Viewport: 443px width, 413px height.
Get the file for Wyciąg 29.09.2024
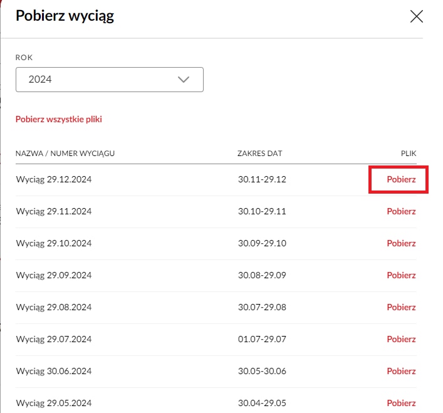point(401,275)
